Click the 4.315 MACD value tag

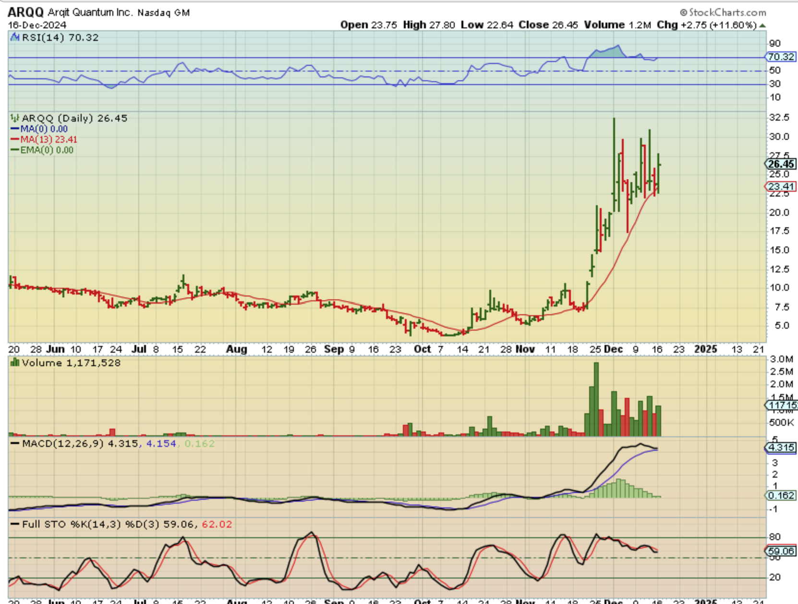[781, 447]
